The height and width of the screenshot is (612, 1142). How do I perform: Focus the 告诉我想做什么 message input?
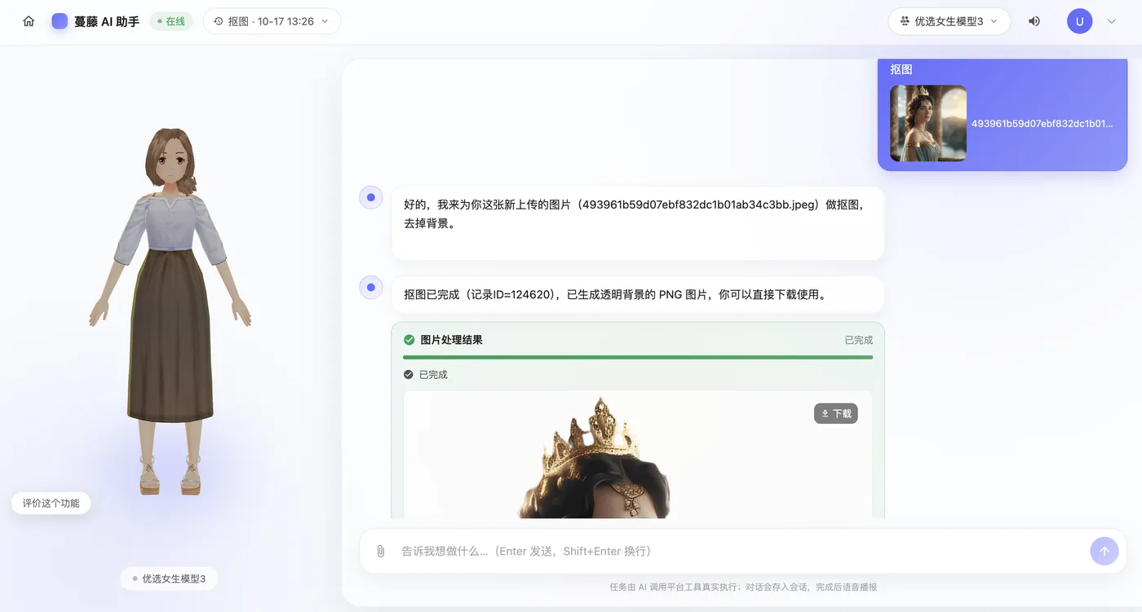tap(742, 551)
